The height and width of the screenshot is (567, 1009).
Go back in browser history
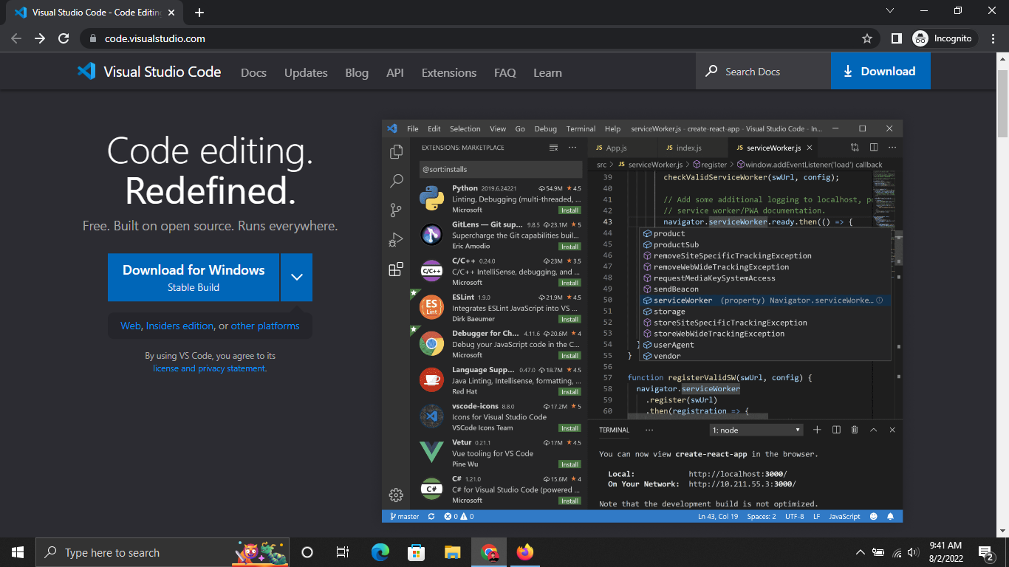click(16, 38)
